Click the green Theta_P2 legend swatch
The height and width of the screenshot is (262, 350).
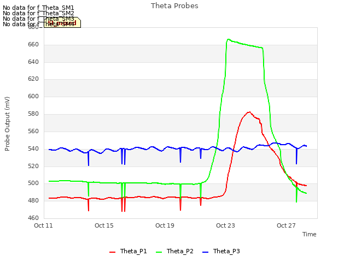point(159,252)
